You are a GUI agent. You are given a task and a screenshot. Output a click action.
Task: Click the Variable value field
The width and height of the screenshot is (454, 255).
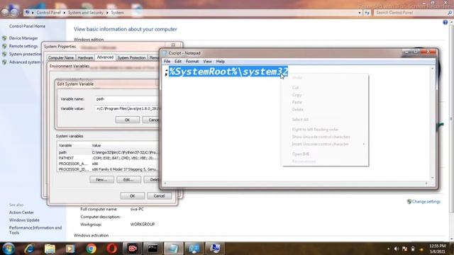[127, 108]
